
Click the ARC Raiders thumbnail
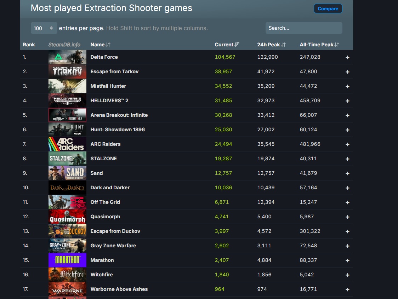tap(67, 144)
